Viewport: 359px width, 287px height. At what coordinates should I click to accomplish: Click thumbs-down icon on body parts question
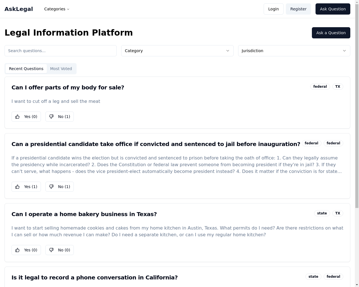(51, 117)
